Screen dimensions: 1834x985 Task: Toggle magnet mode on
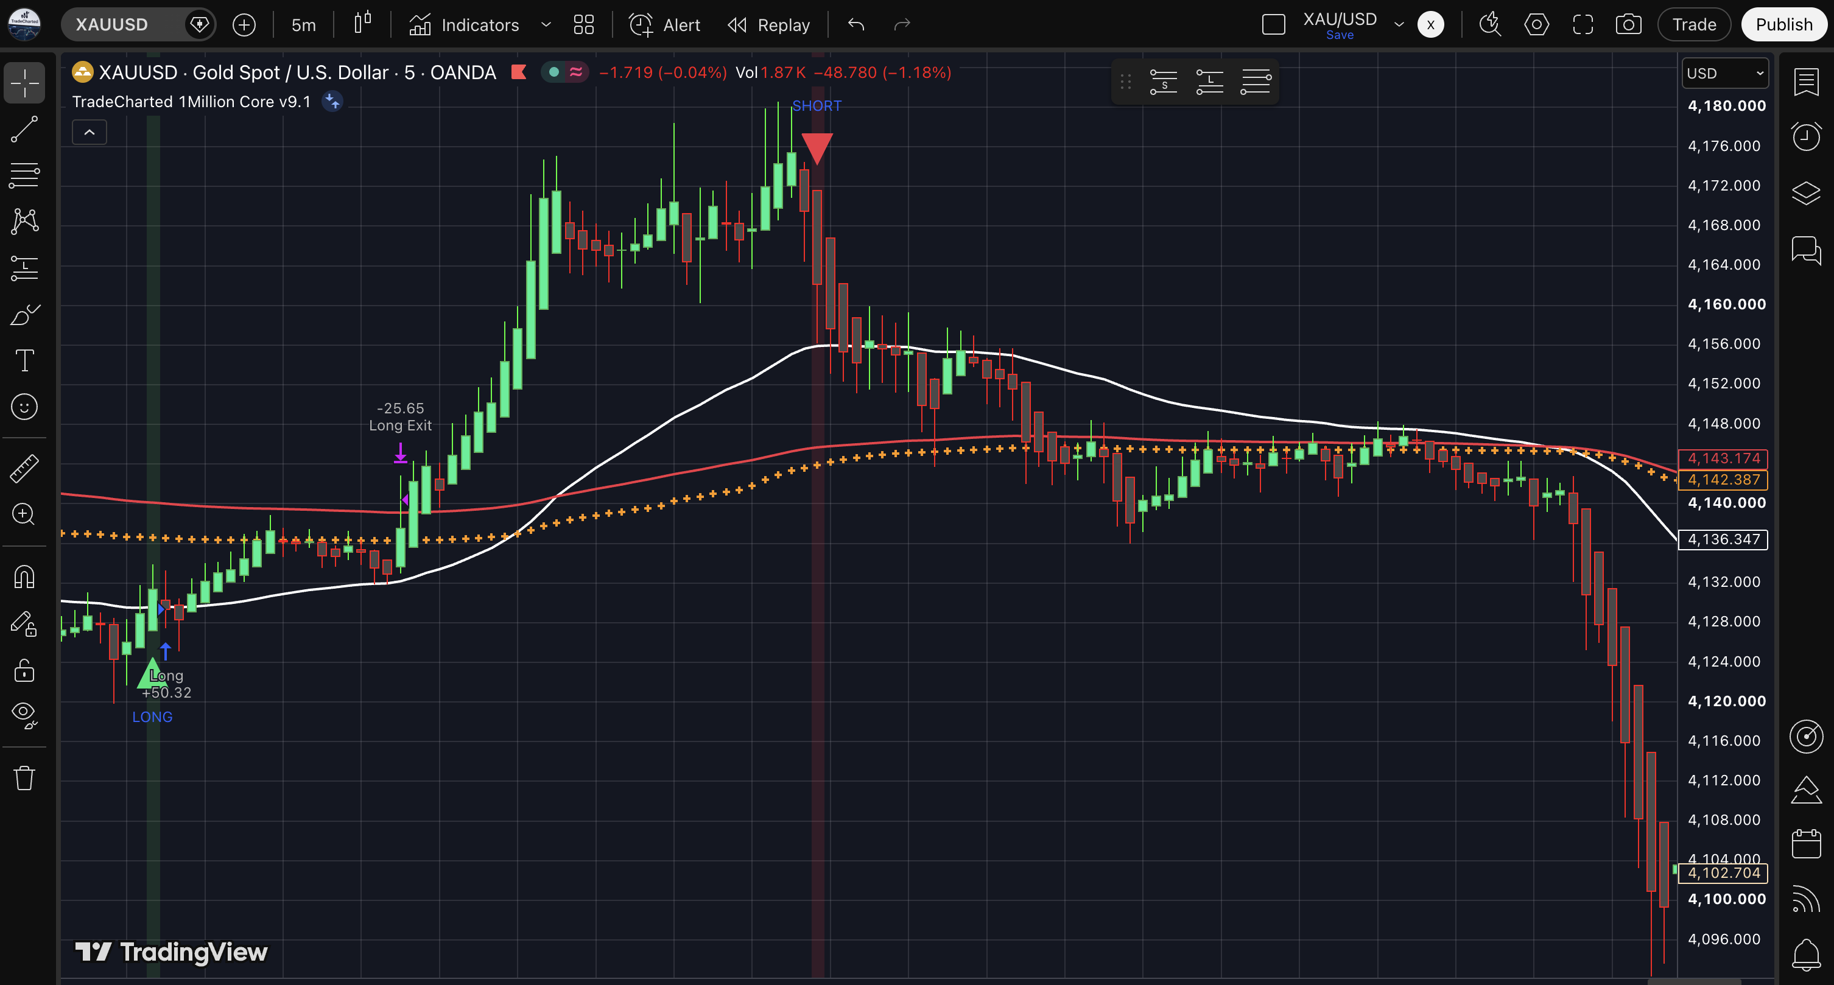(x=24, y=577)
